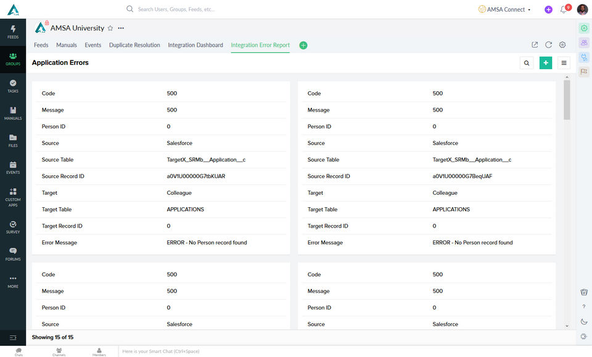Click the purple create plus icon
This screenshot has width=592, height=357.
point(549,10)
